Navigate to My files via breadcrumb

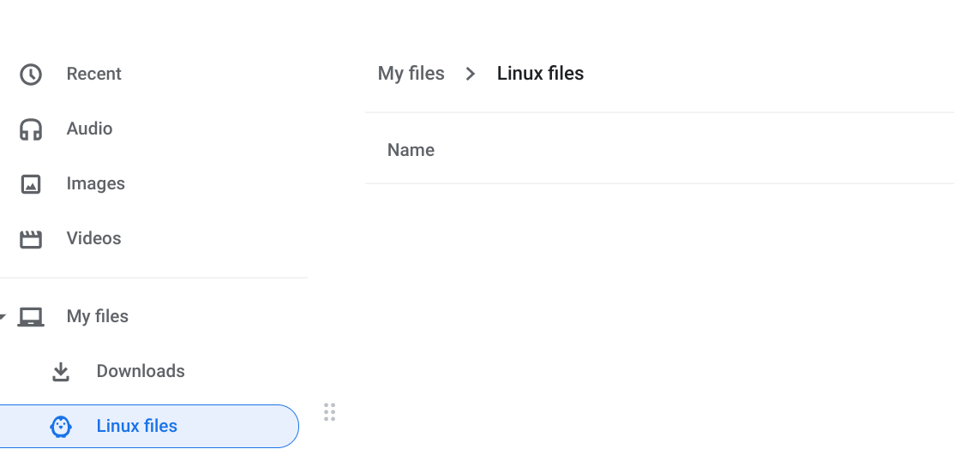(x=411, y=75)
